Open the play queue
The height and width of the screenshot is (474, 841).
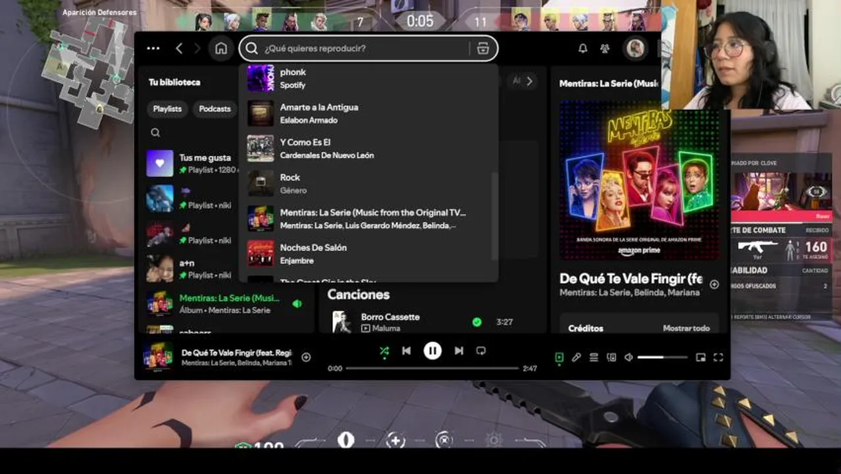(x=594, y=357)
